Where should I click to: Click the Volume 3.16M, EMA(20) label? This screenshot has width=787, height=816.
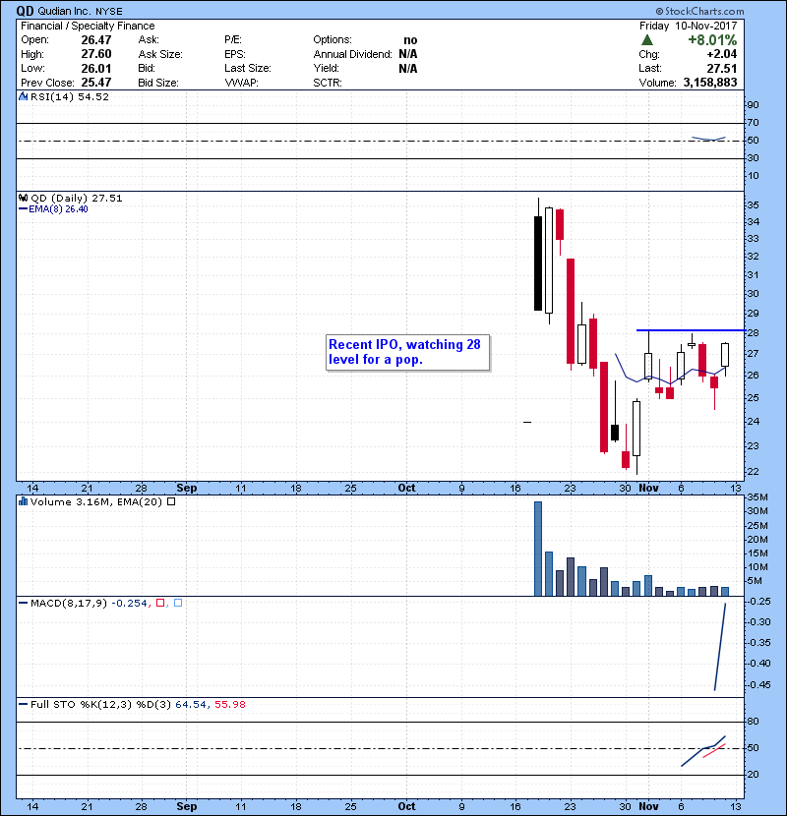coord(96,501)
